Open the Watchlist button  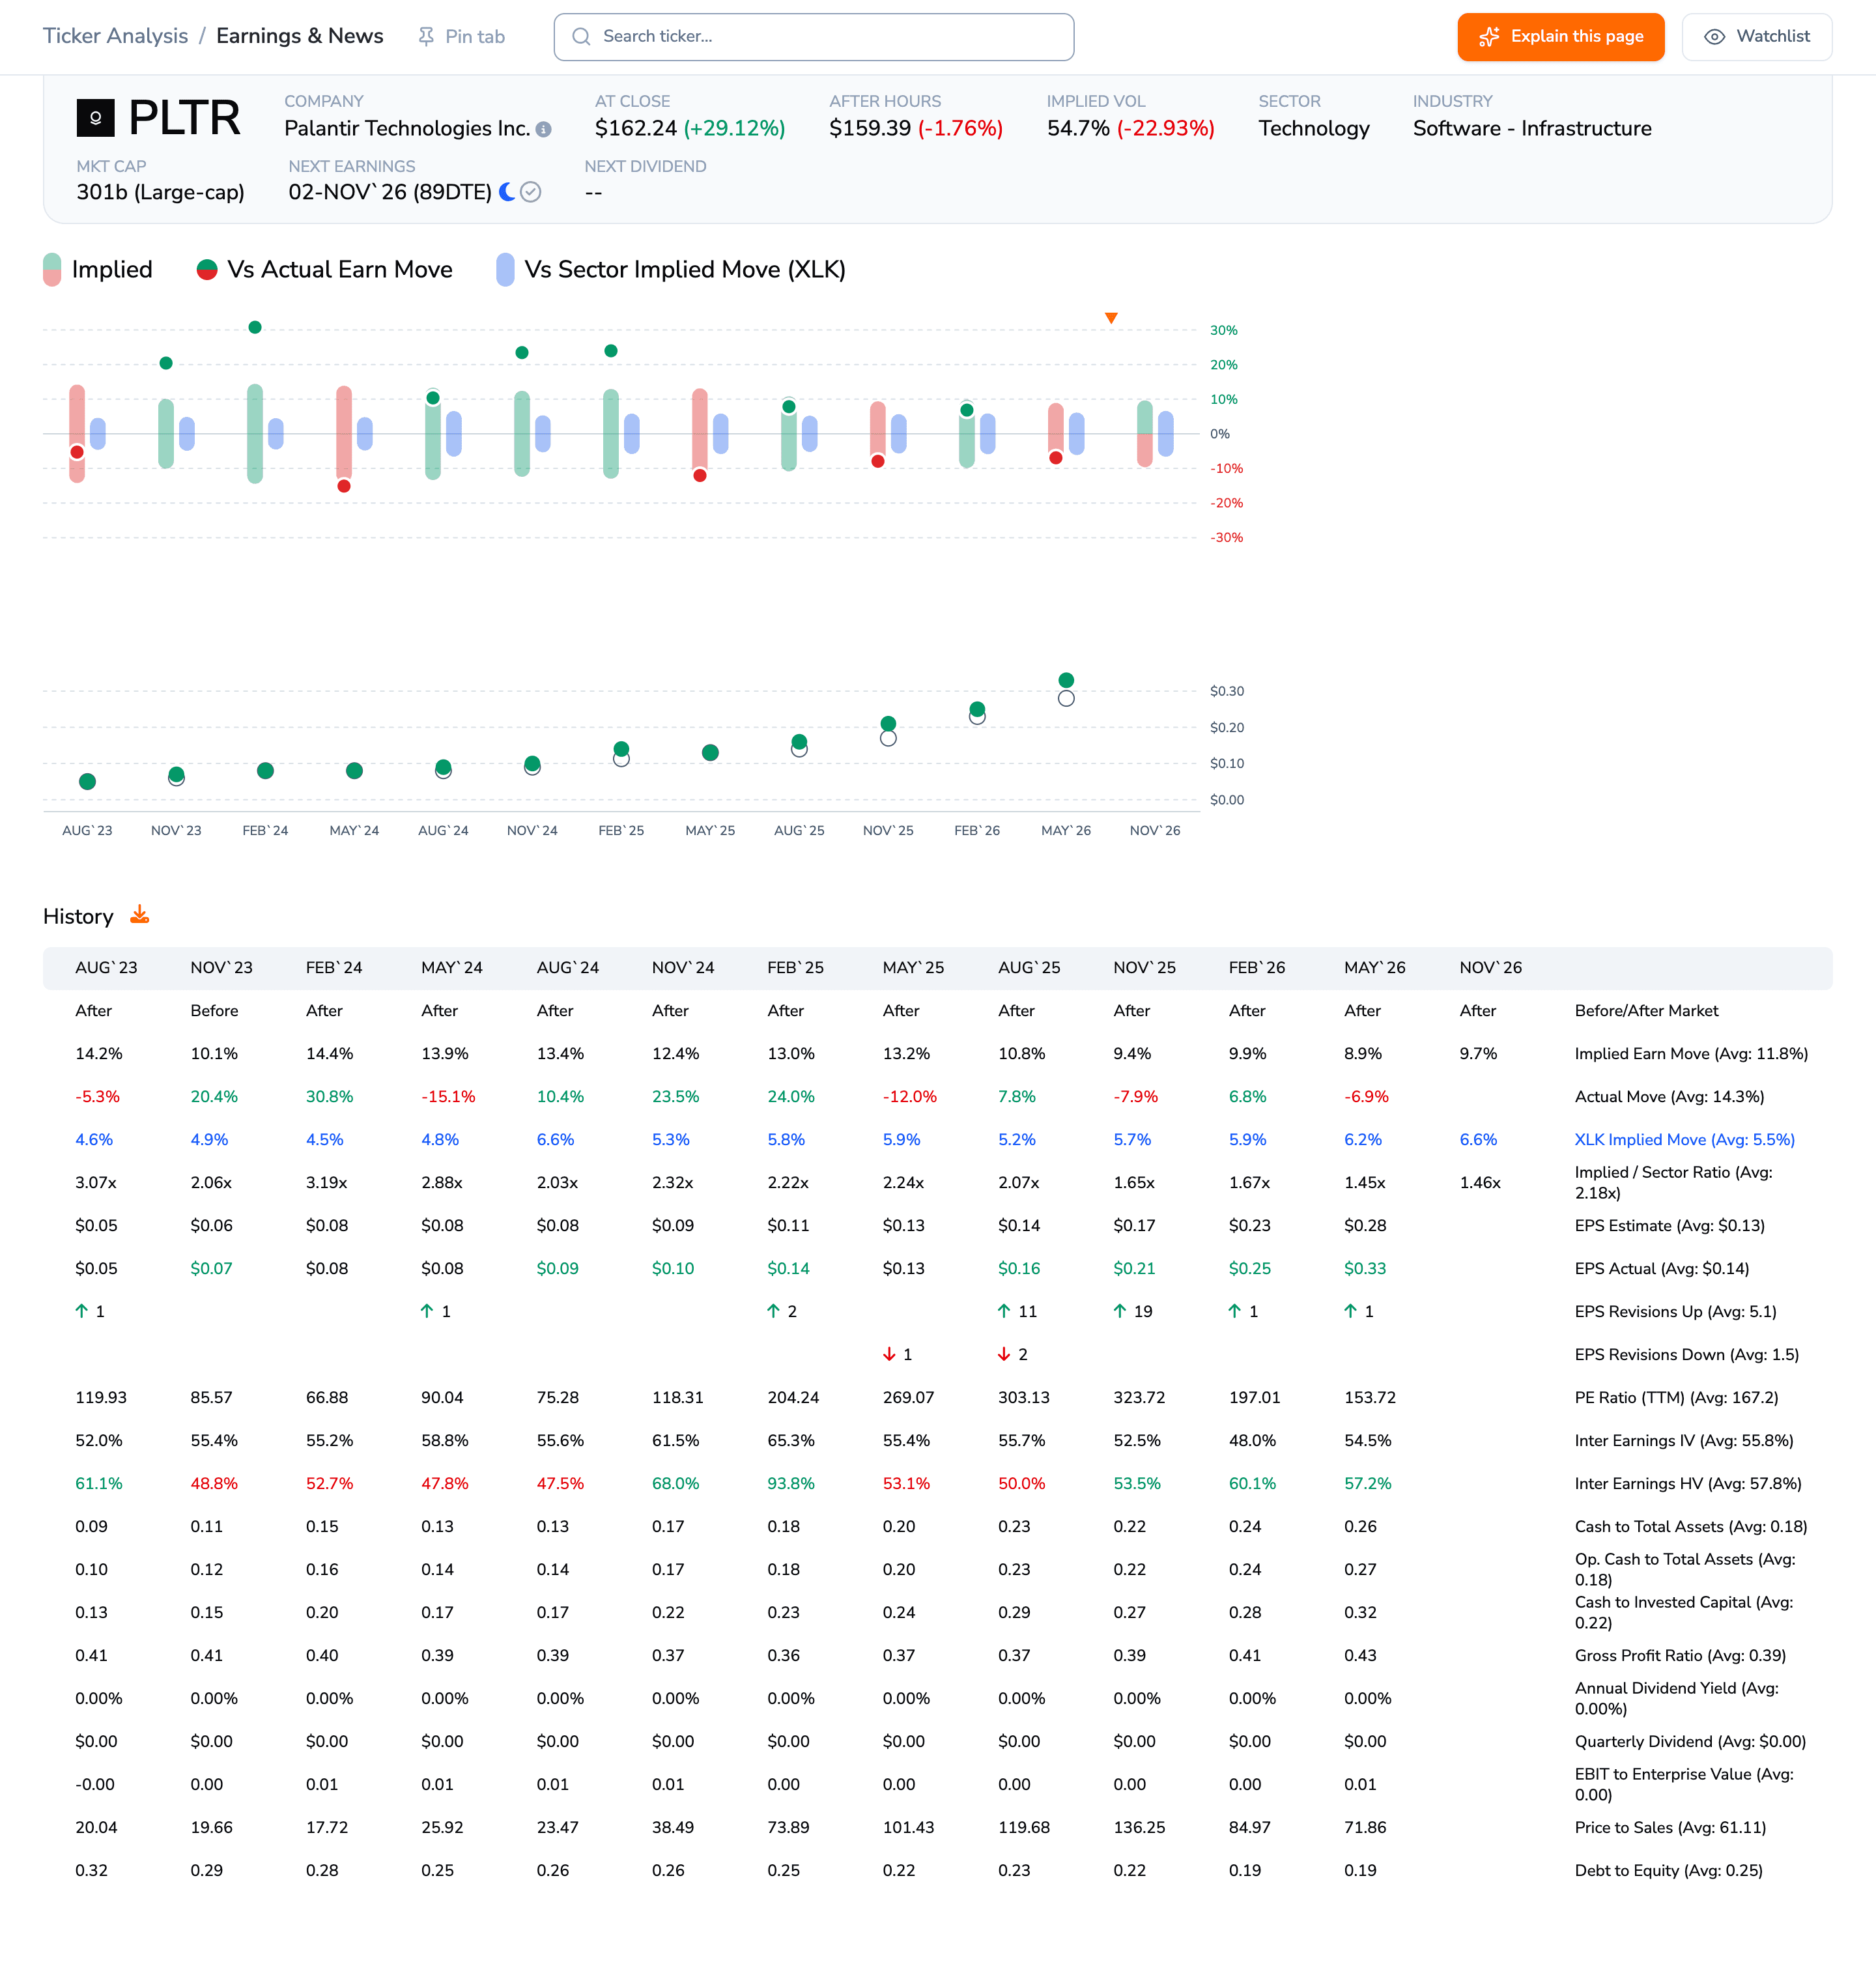click(1756, 37)
